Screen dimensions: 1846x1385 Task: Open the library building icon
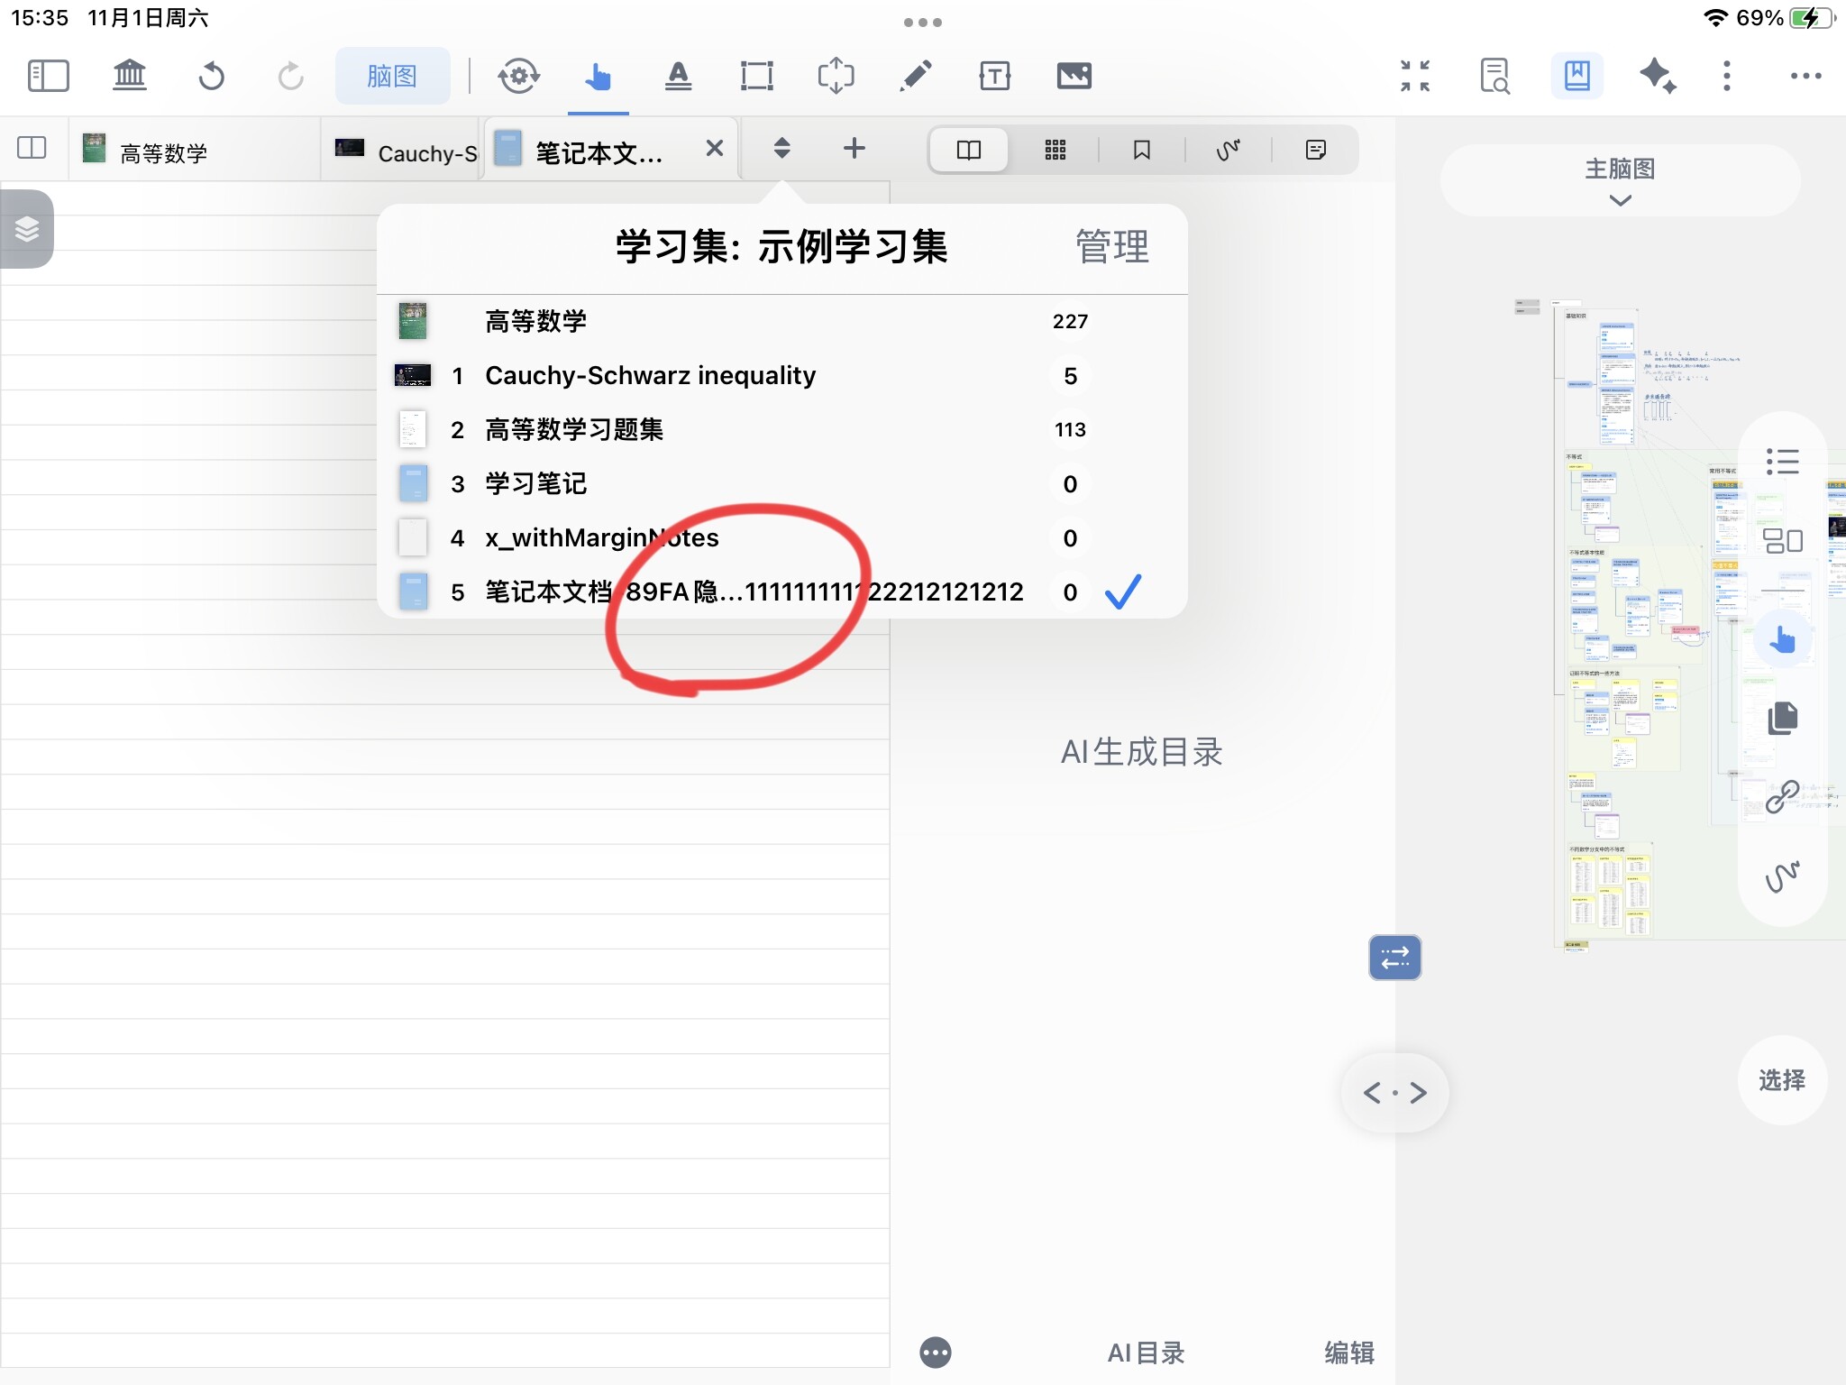(130, 76)
